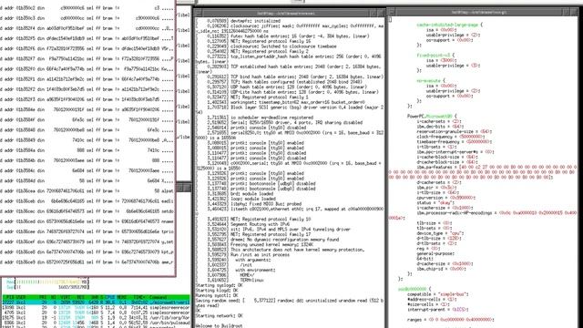Click 'cache-inhibited-large-page' node in device tree
Screen dimensions: 583x328
[449, 25]
